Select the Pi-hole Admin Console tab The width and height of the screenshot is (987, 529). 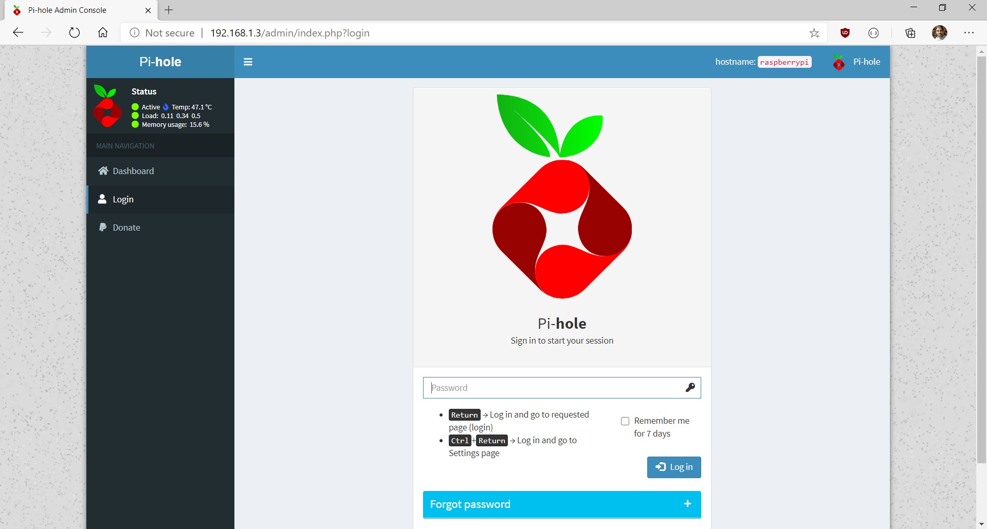(x=80, y=10)
